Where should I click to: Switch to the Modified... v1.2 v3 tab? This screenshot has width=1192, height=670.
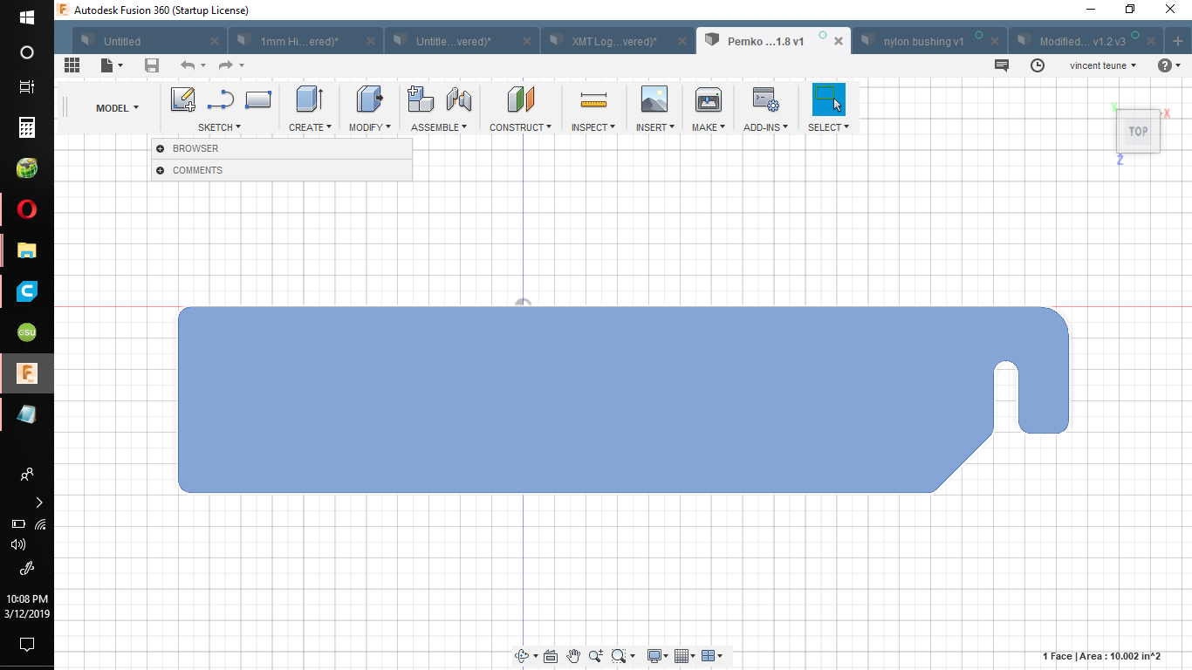(1082, 41)
